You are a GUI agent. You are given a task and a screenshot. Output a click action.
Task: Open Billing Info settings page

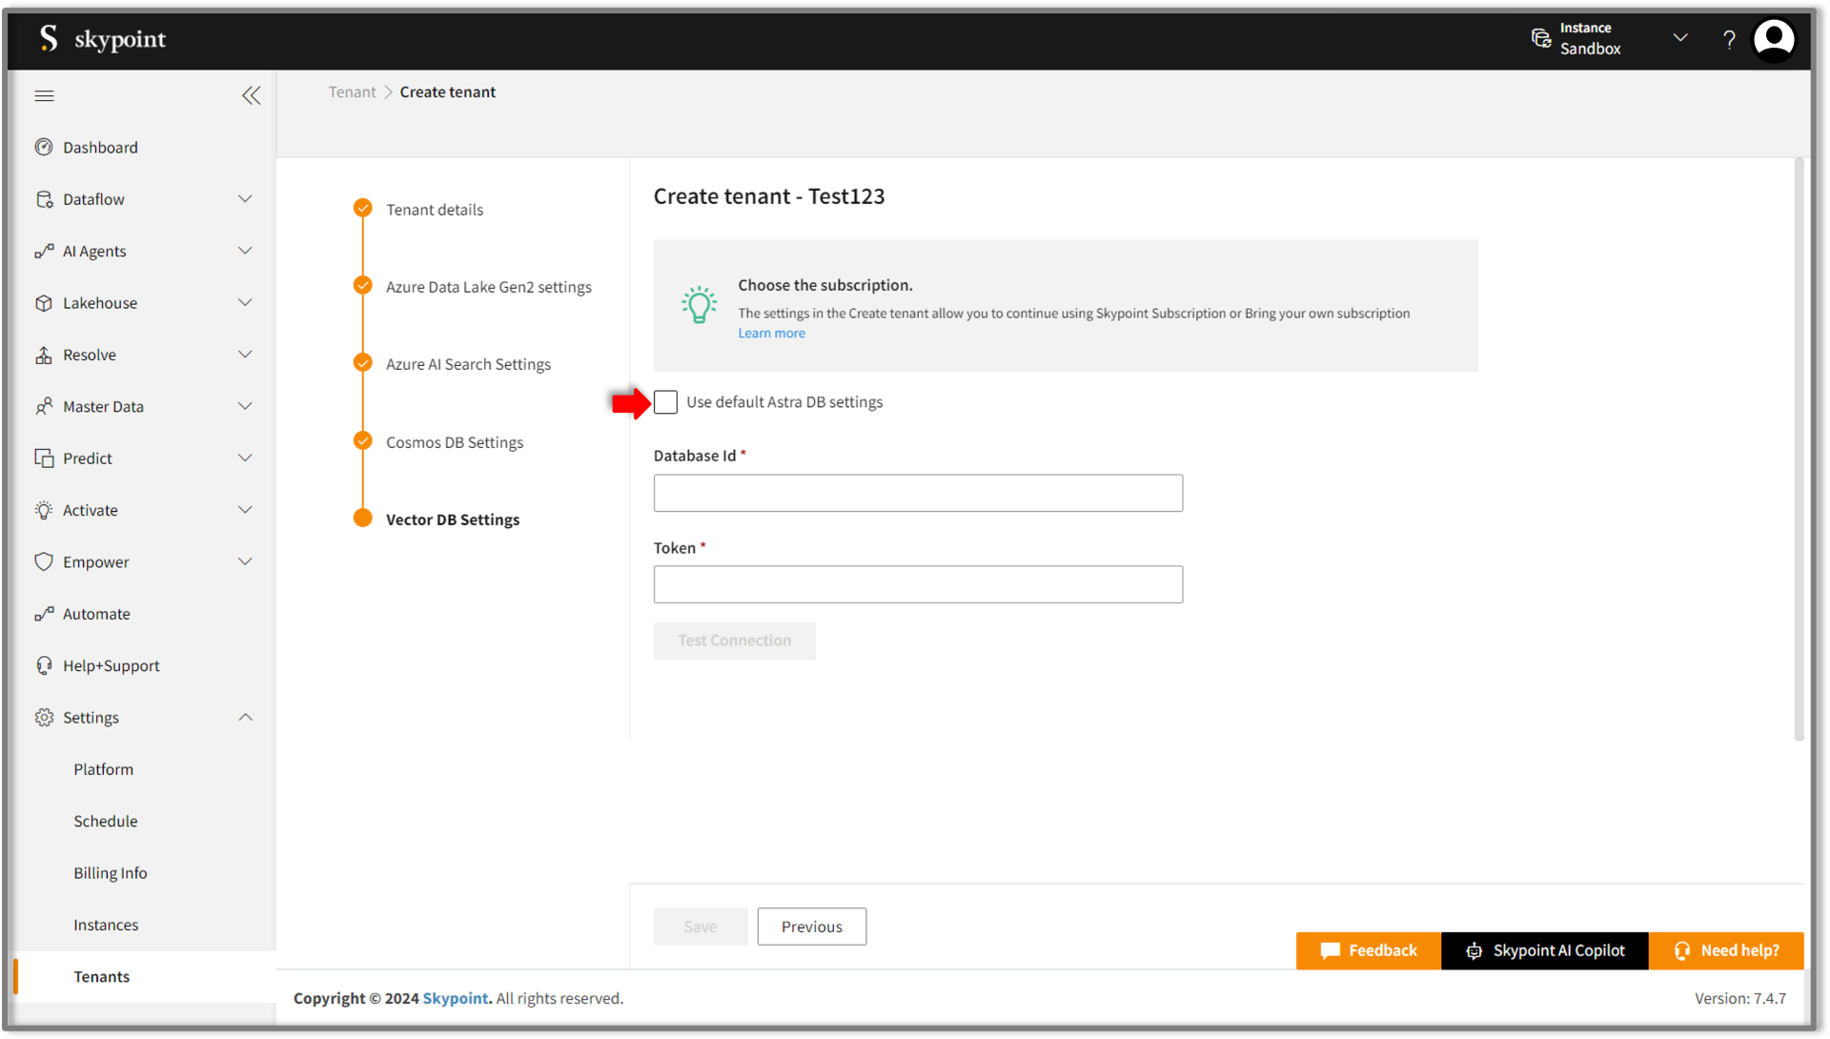pyautogui.click(x=111, y=873)
